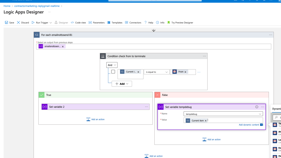Remove the Current item token from the condition
Screen dimensions: 281x158
(x=138, y=72)
